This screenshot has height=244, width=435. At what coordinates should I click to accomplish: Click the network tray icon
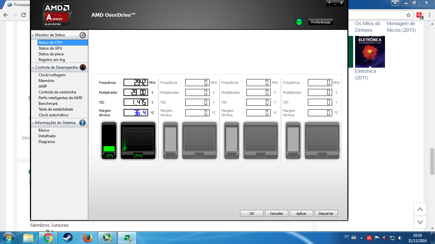coord(393,238)
